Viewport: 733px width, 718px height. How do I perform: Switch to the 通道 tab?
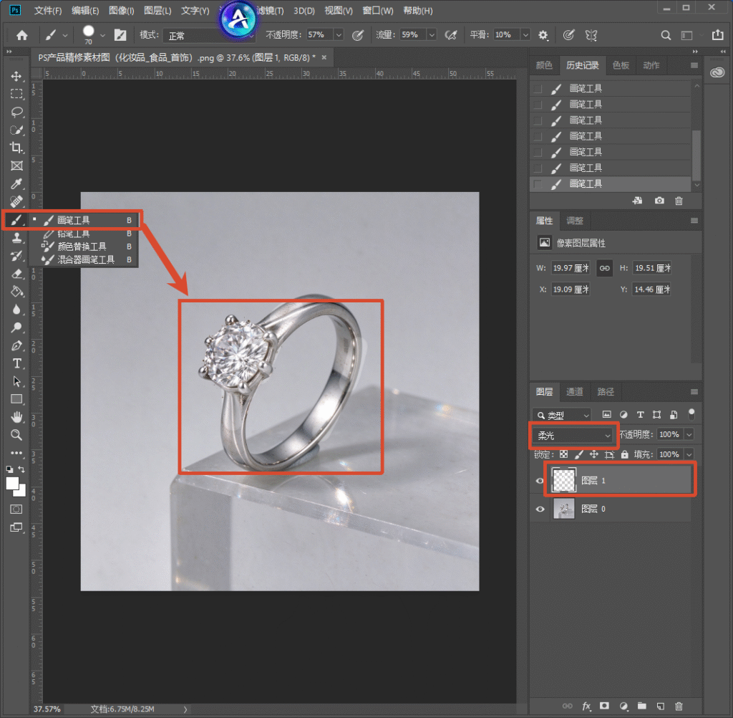point(575,392)
